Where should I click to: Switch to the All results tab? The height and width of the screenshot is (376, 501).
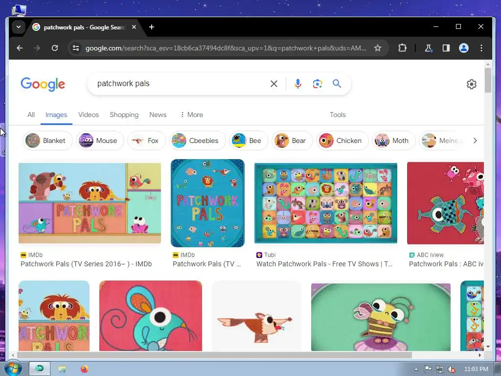(31, 115)
